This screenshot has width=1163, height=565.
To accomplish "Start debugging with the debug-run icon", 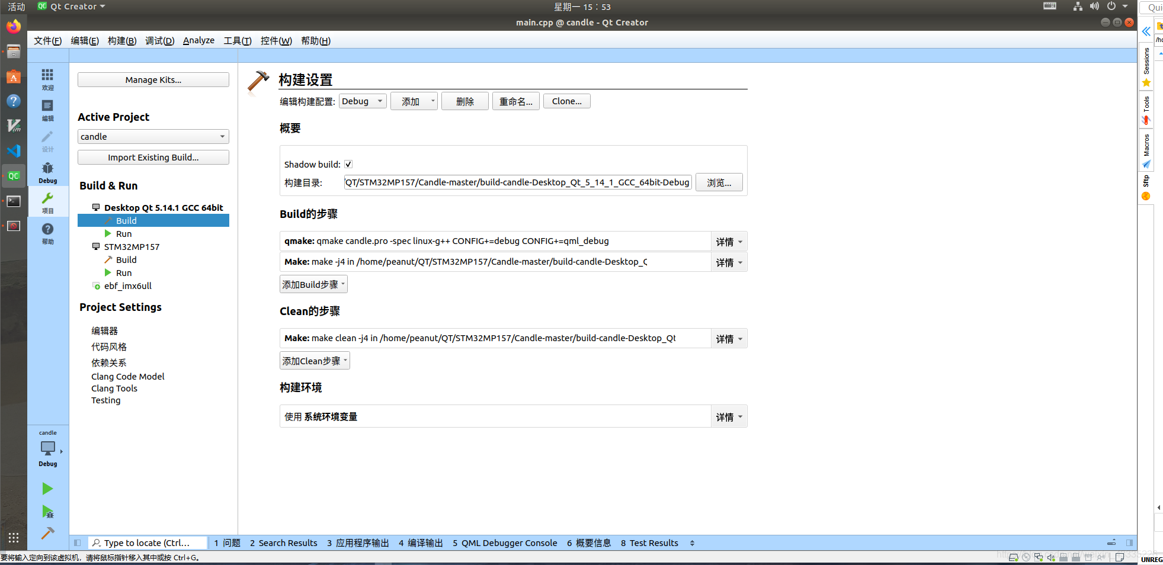I will point(47,511).
